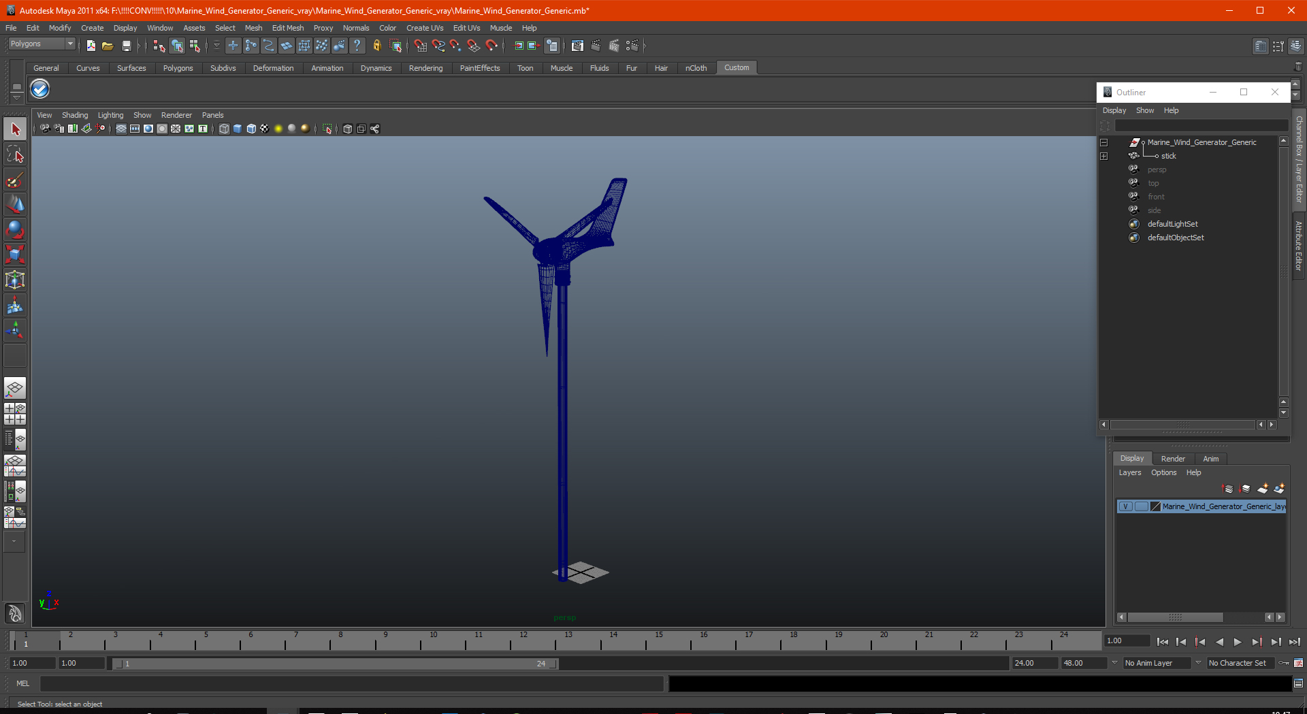Move selected layer up

(x=1228, y=489)
